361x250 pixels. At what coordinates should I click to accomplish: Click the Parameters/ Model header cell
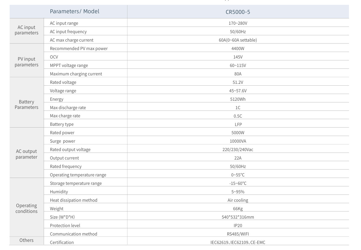[74, 11]
